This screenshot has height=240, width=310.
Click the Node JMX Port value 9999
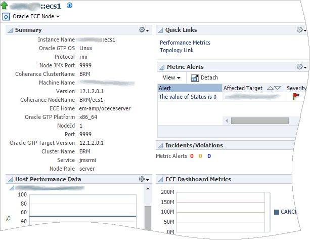85,65
